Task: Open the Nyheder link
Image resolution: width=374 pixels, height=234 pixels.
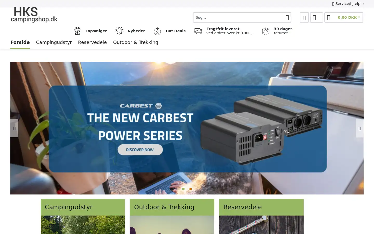Action: tap(136, 31)
